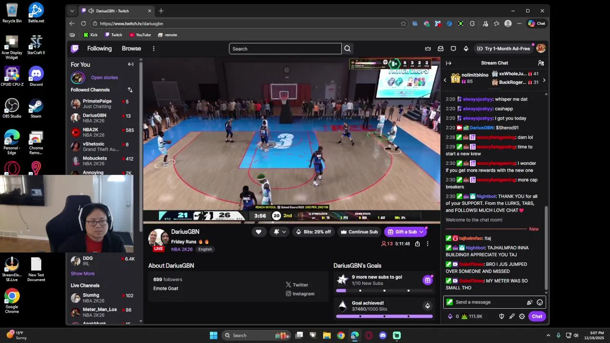Screen dimensions: 610x343
Task: Mute the DariusGBN tab audio icon
Action: click(91, 11)
